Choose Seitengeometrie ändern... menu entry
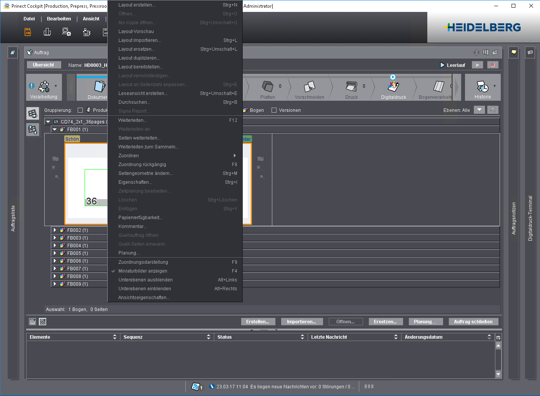This screenshot has width=540, height=396. click(175, 173)
